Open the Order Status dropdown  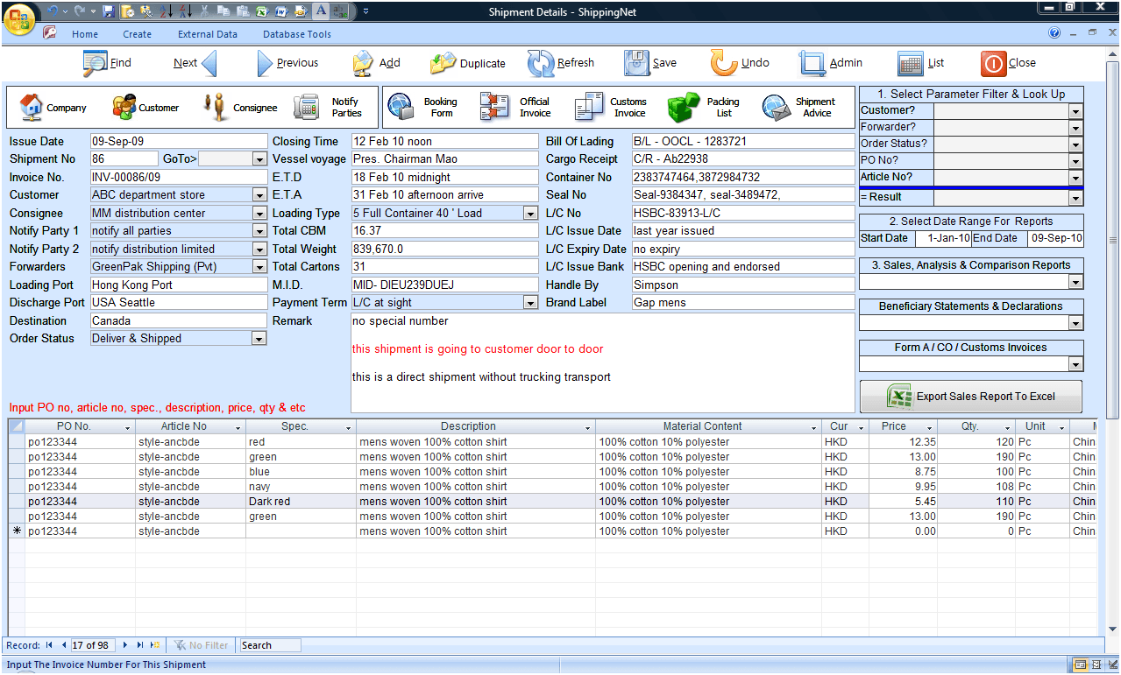pos(259,338)
